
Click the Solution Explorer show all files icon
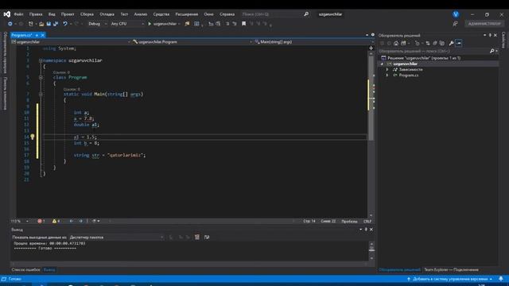442,43
